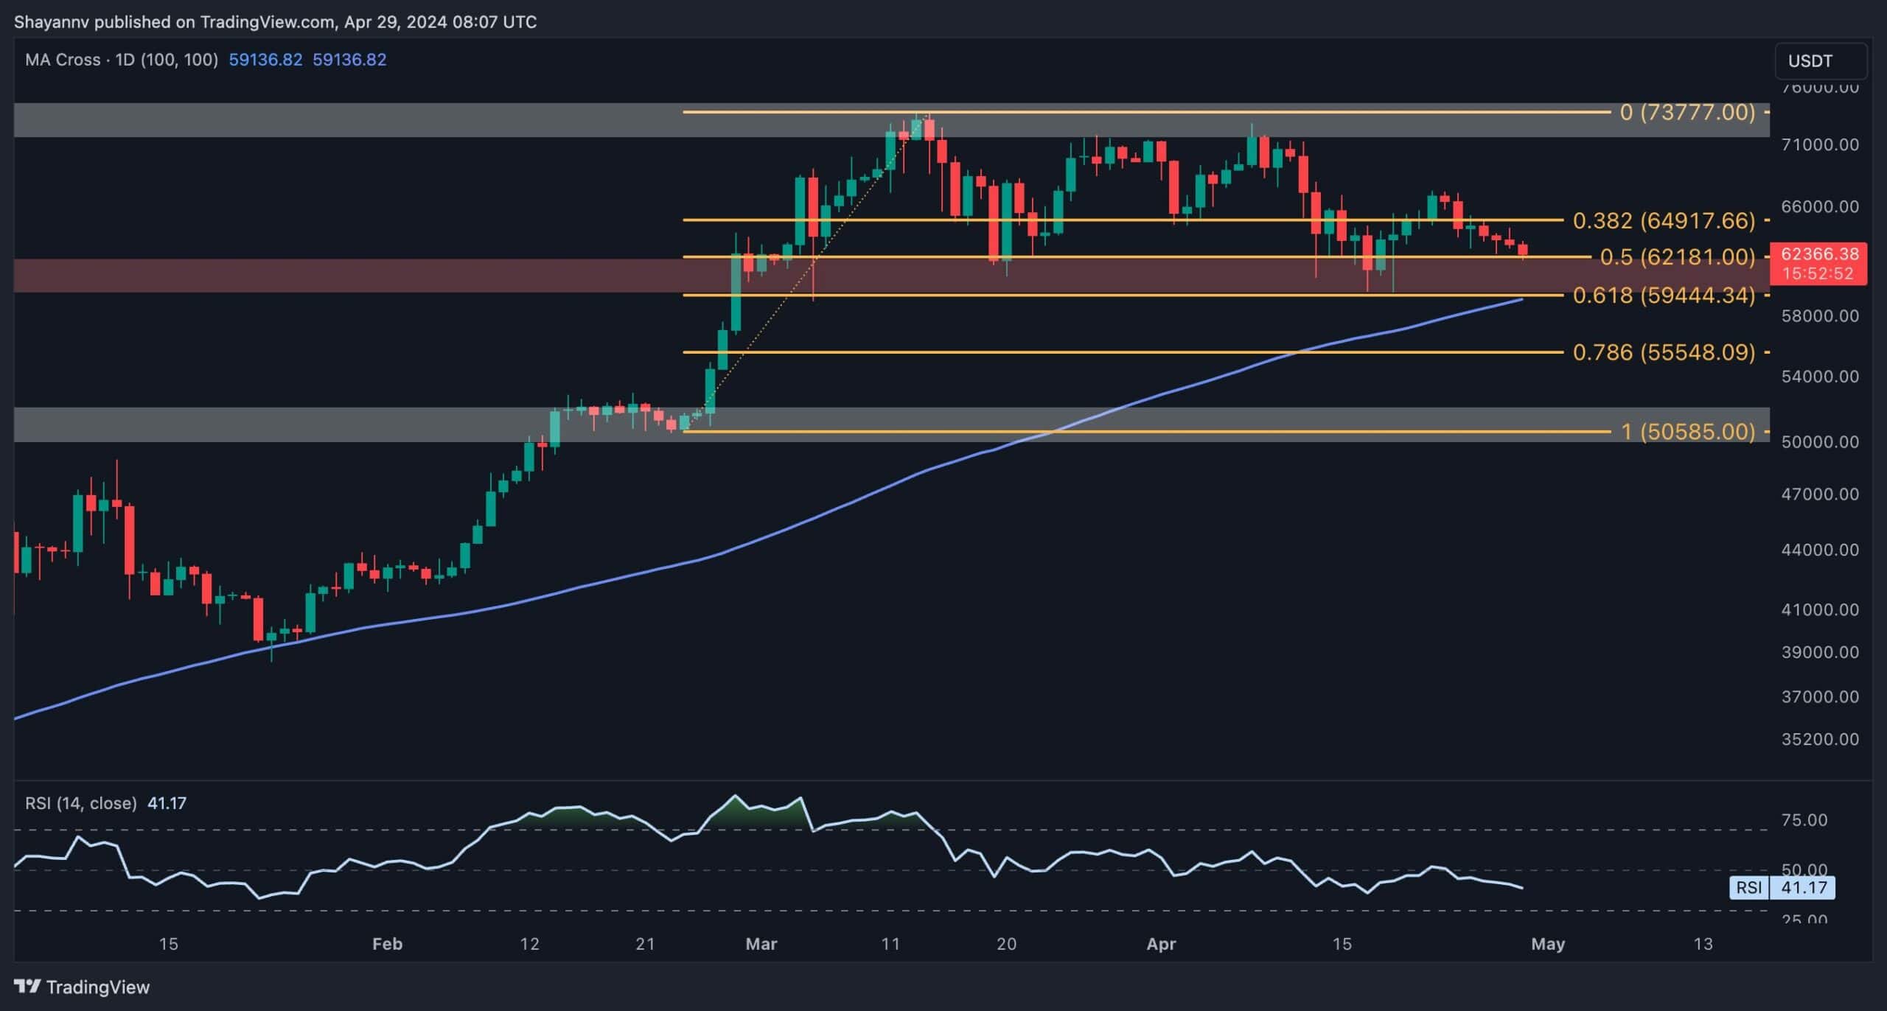The height and width of the screenshot is (1011, 1887).
Task: Select the 0.382 (64917.66) Fibonacci label
Action: pos(1663,220)
